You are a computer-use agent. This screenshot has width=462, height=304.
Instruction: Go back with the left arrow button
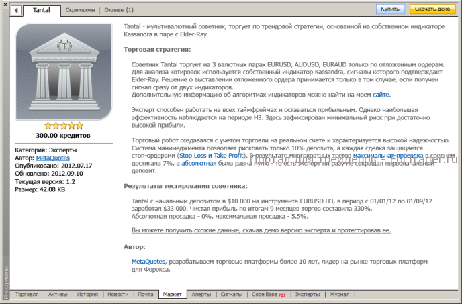coord(16,10)
